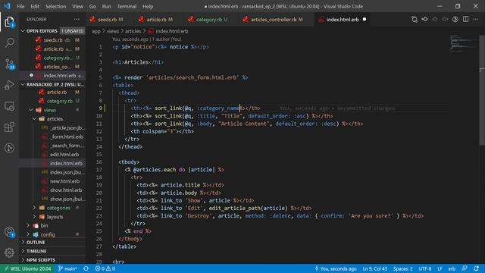Click the unsaved dot on index.html.erb tab
Screen dimensions: 485x273
pyautogui.click(x=365, y=19)
